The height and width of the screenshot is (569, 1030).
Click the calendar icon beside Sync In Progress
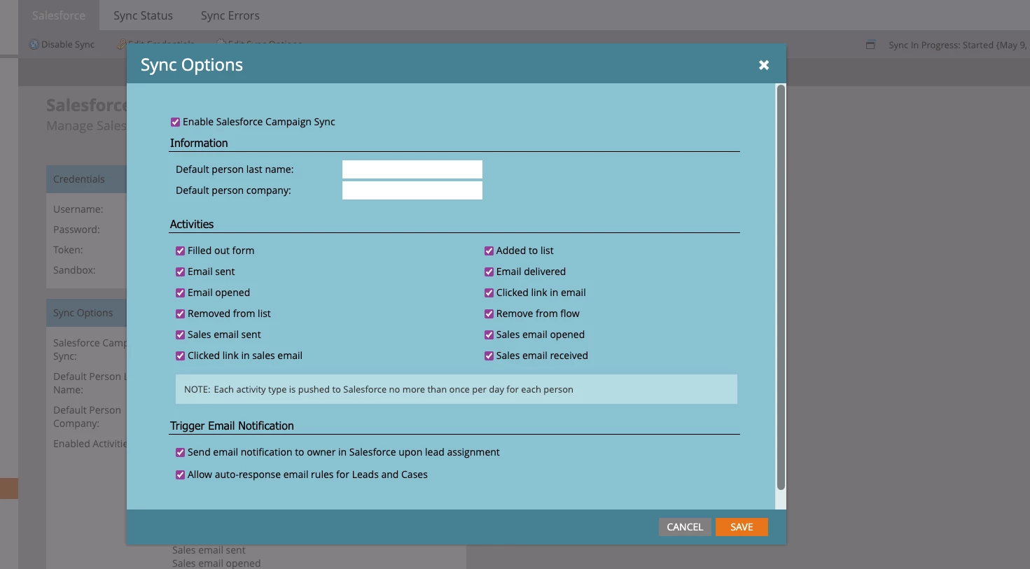[x=870, y=45]
